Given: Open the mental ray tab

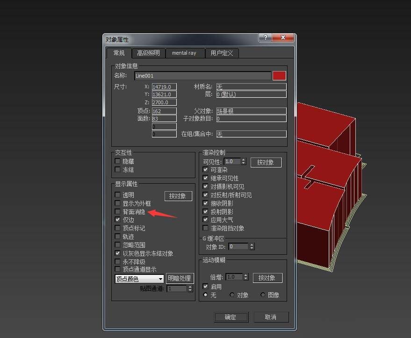Looking at the screenshot, I should point(185,53).
